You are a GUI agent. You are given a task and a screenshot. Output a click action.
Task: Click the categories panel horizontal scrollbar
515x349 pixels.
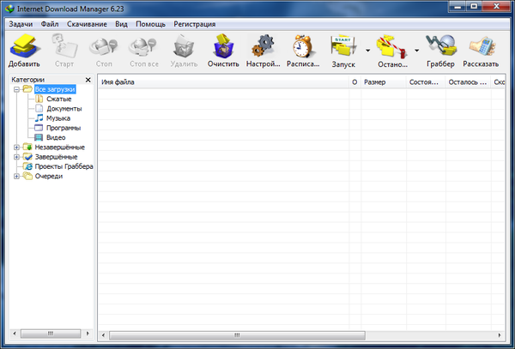50,333
